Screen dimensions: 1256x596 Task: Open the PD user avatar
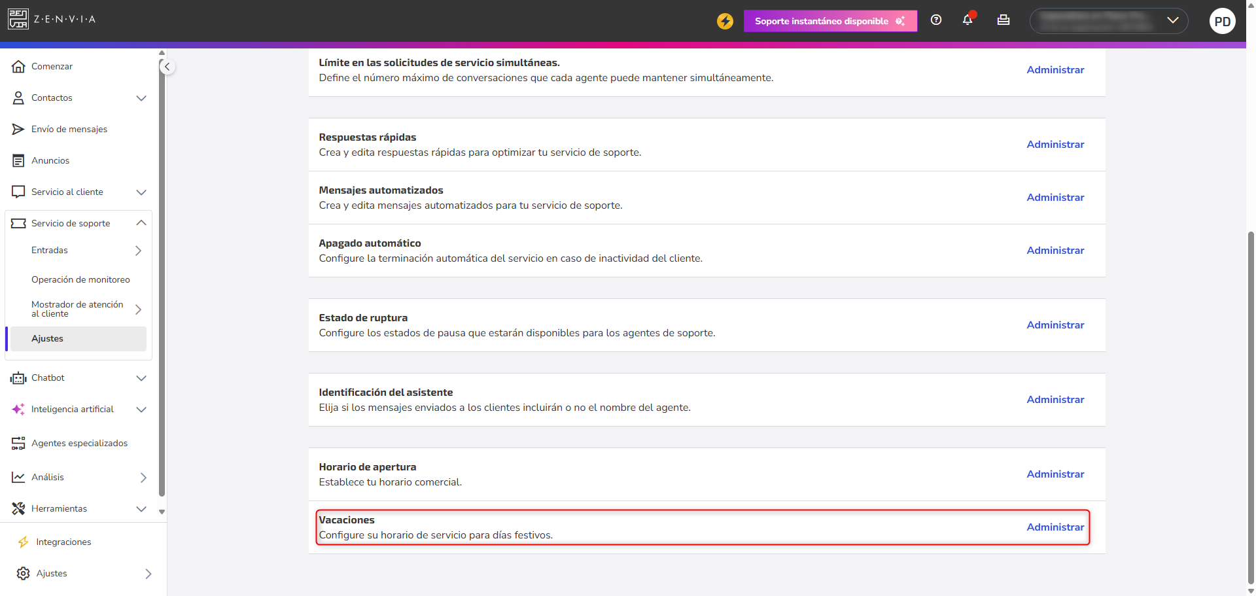point(1222,21)
